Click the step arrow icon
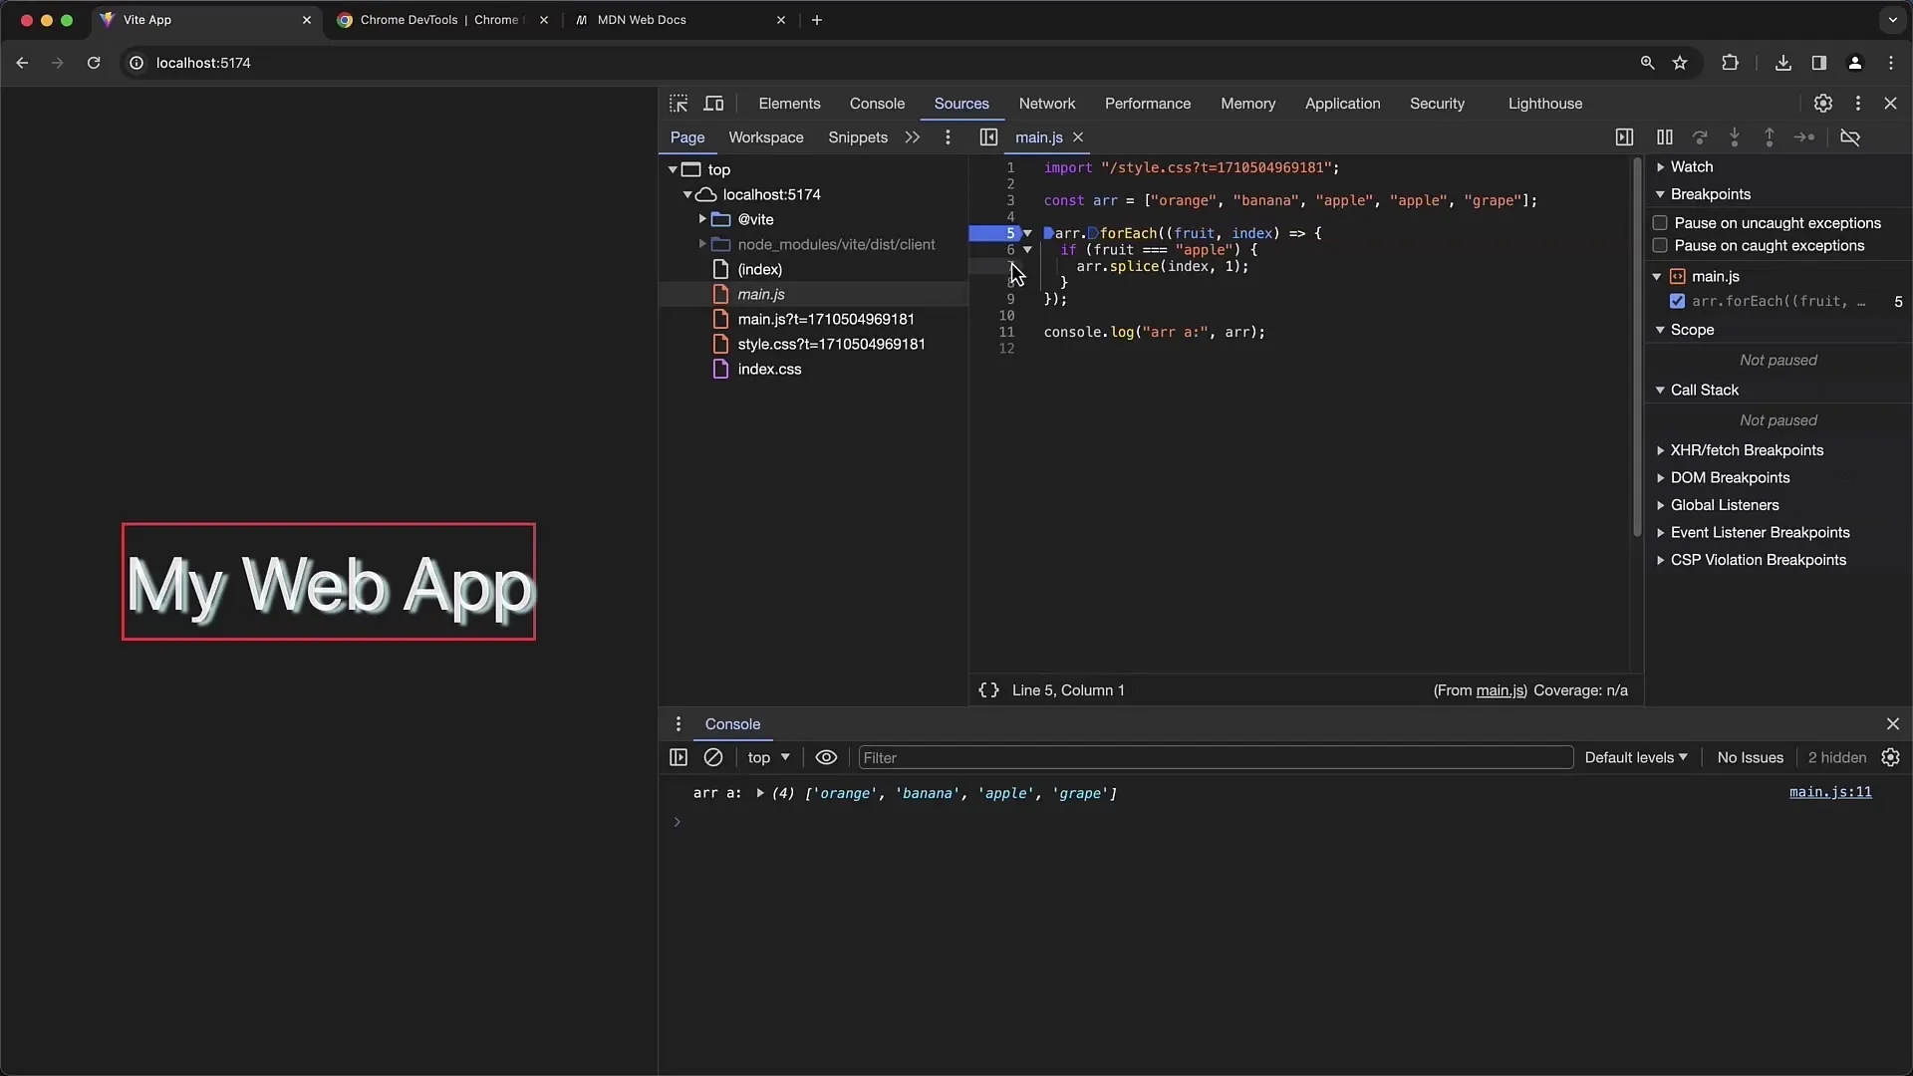This screenshot has width=1913, height=1076. [1804, 137]
